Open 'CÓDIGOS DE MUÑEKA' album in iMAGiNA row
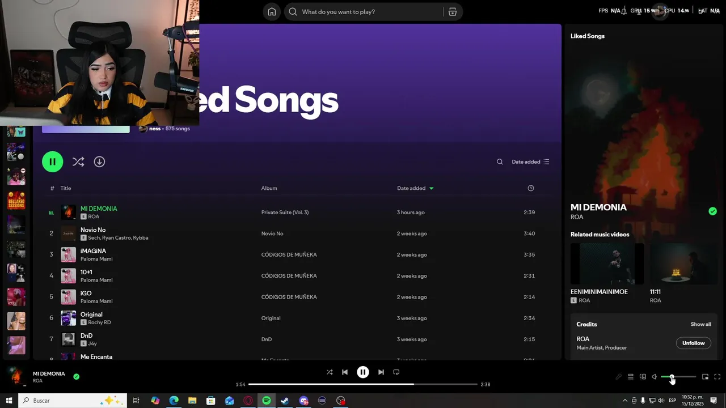Viewport: 726px width, 408px height. point(289,254)
